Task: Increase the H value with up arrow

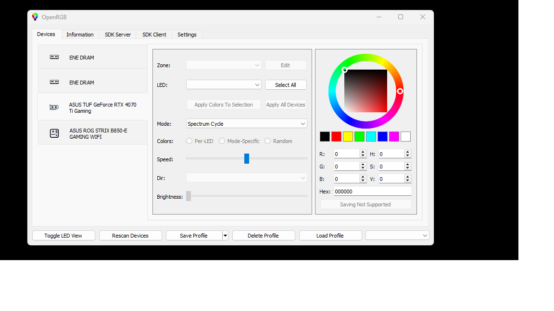Action: click(408, 152)
